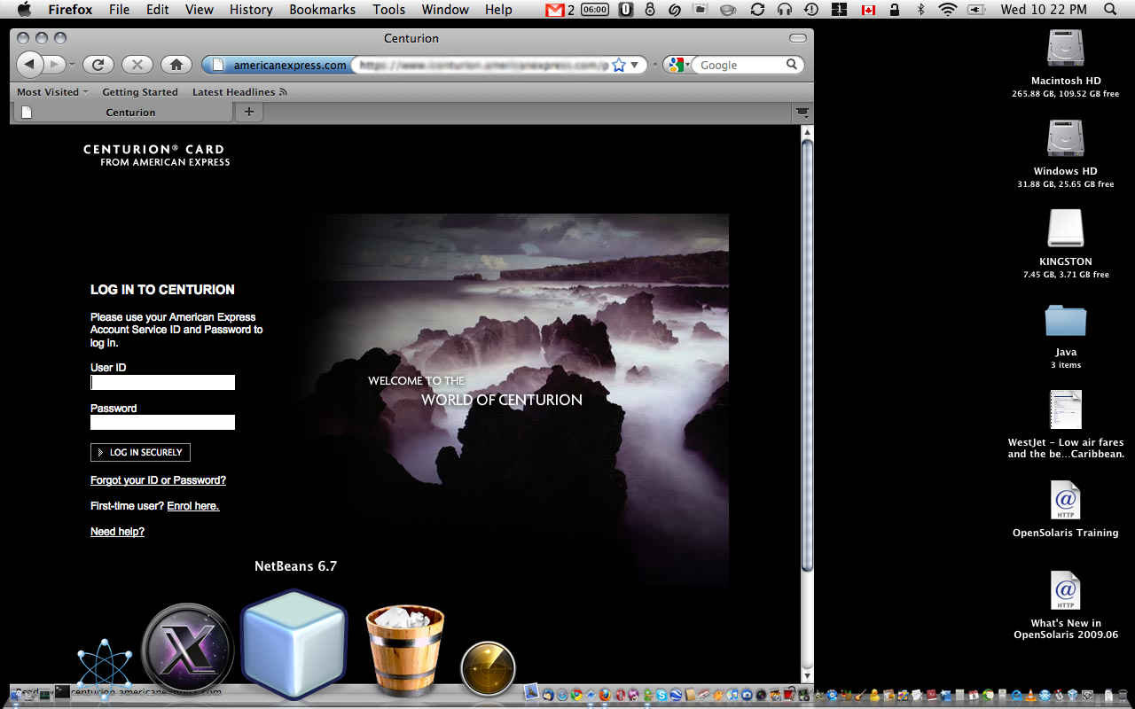Screen dimensions: 1135x709
Task: Open Time Machine menu bar icon
Action: pyautogui.click(x=811, y=10)
